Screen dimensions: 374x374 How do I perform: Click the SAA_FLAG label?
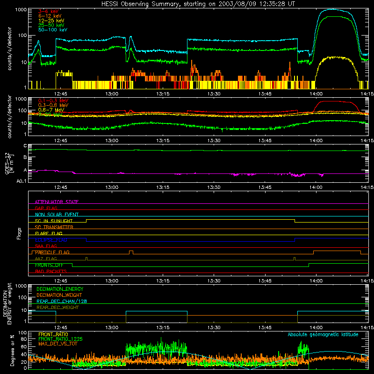tap(46, 246)
